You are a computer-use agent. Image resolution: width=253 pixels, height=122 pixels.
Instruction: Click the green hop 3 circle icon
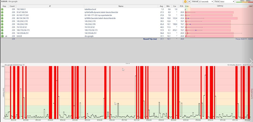coord(2,15)
